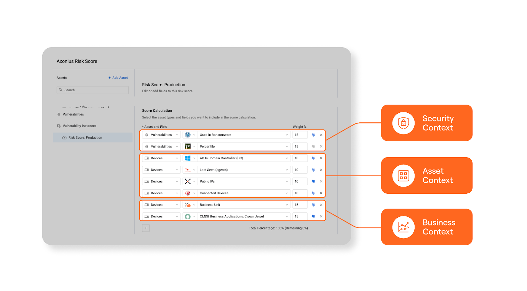Open the Last Seen (agents) field dropdown
Screen dimensions: 527x291
pos(244,170)
